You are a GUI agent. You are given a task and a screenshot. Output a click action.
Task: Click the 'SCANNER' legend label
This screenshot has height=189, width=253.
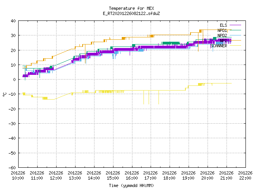219,46
